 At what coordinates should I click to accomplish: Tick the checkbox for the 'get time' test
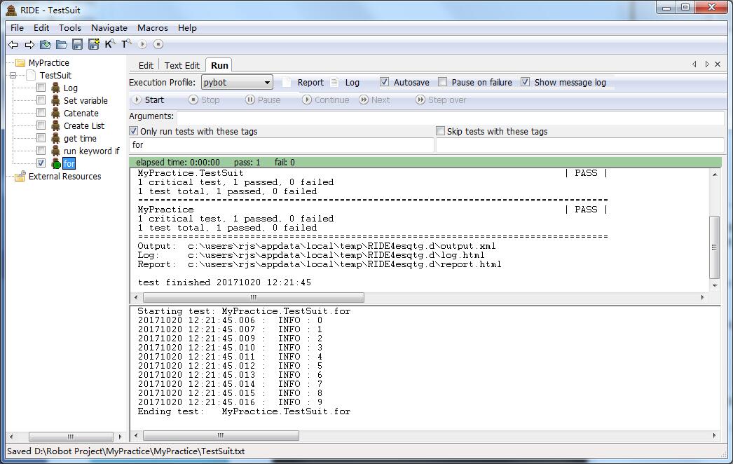point(41,138)
